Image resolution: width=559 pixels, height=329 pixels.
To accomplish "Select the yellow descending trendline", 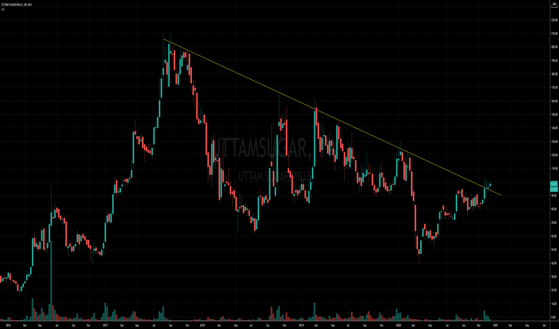I will 332,117.
